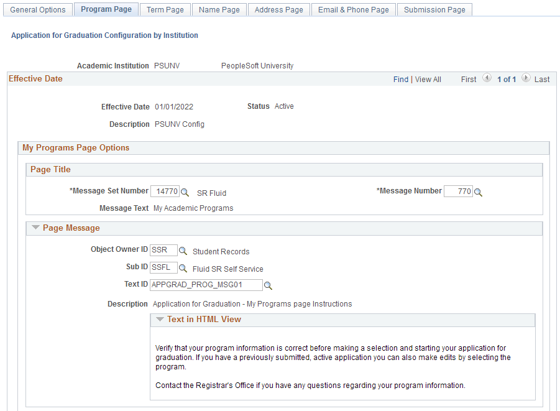Image resolution: width=560 pixels, height=411 pixels.
Task: Click the Find link
Action: coord(401,80)
